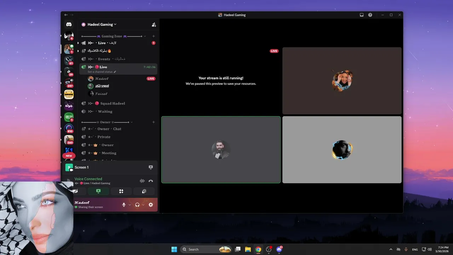Deafen with the headphones button
This screenshot has height=255, width=453.
click(x=137, y=205)
